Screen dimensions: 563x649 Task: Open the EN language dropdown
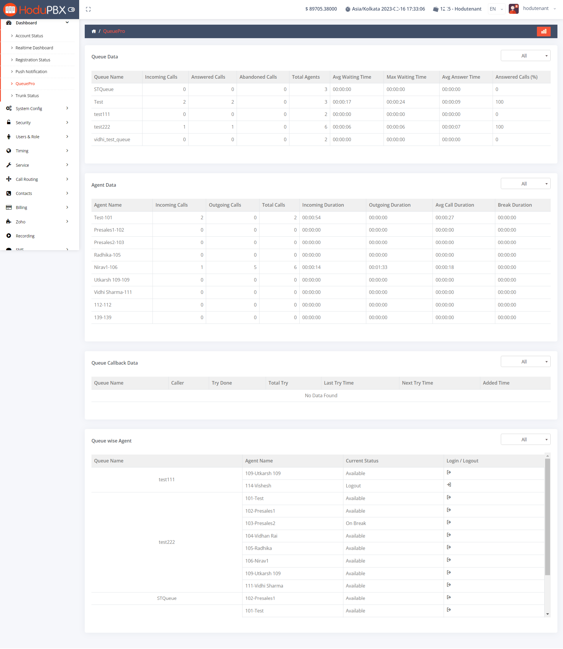496,9
